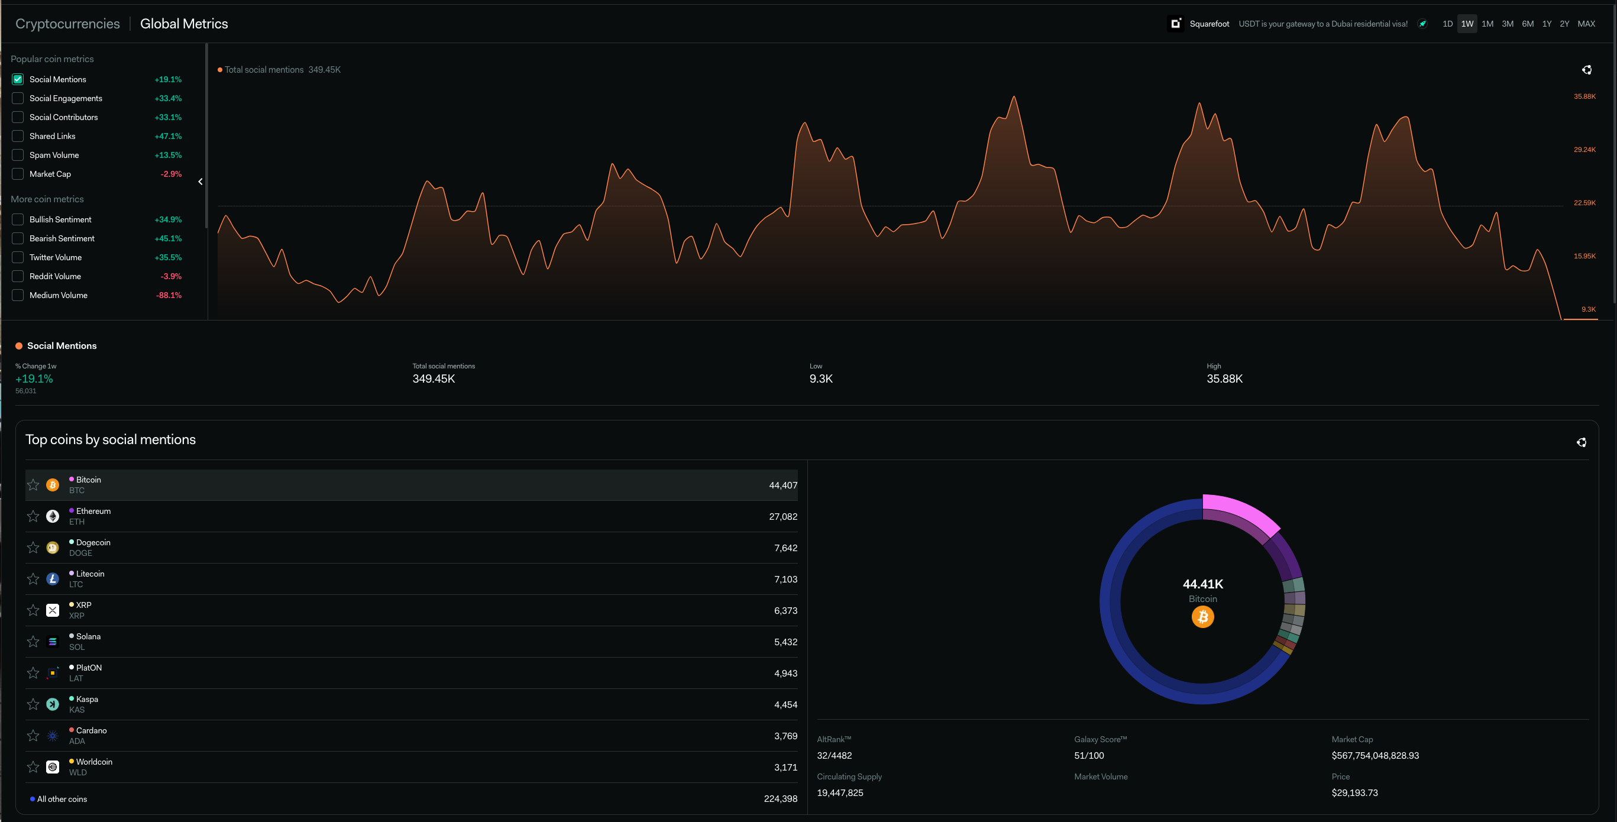Click the Squarefoot ad logo icon

pyautogui.click(x=1176, y=24)
